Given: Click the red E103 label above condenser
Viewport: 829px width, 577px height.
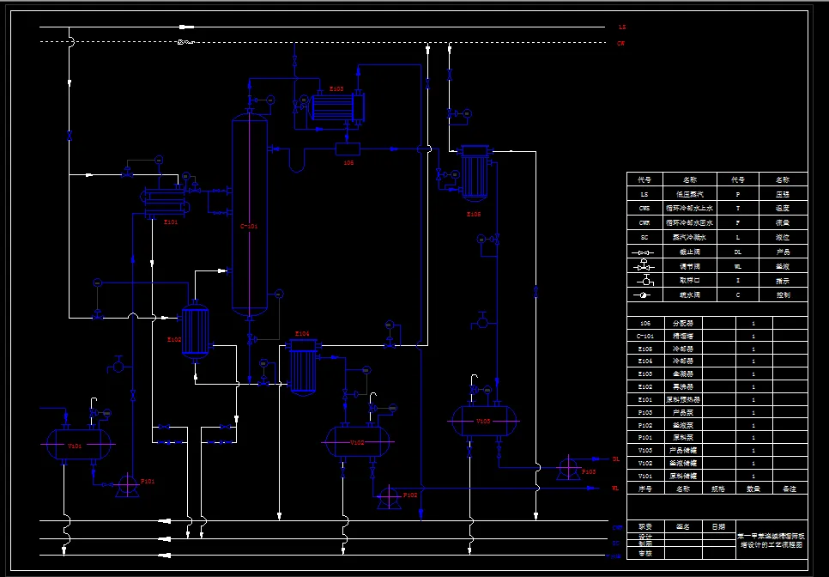Looking at the screenshot, I should (336, 88).
